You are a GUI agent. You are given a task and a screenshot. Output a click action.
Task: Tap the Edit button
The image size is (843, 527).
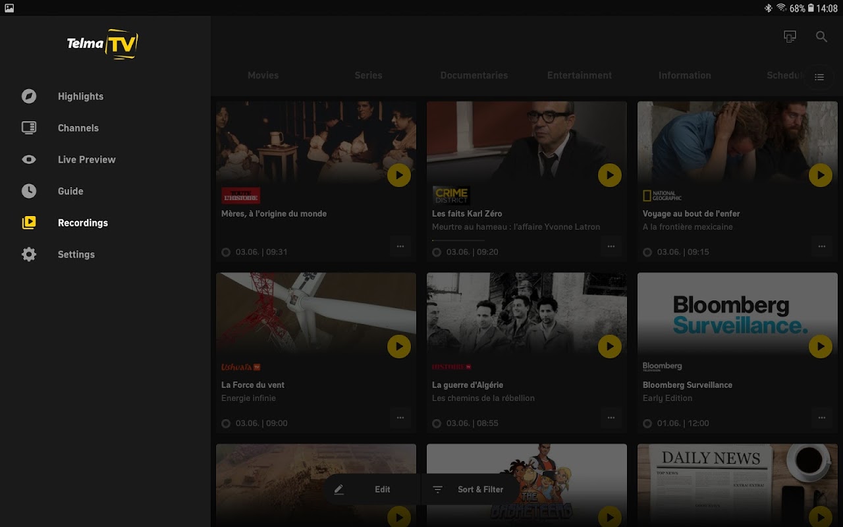pos(371,489)
